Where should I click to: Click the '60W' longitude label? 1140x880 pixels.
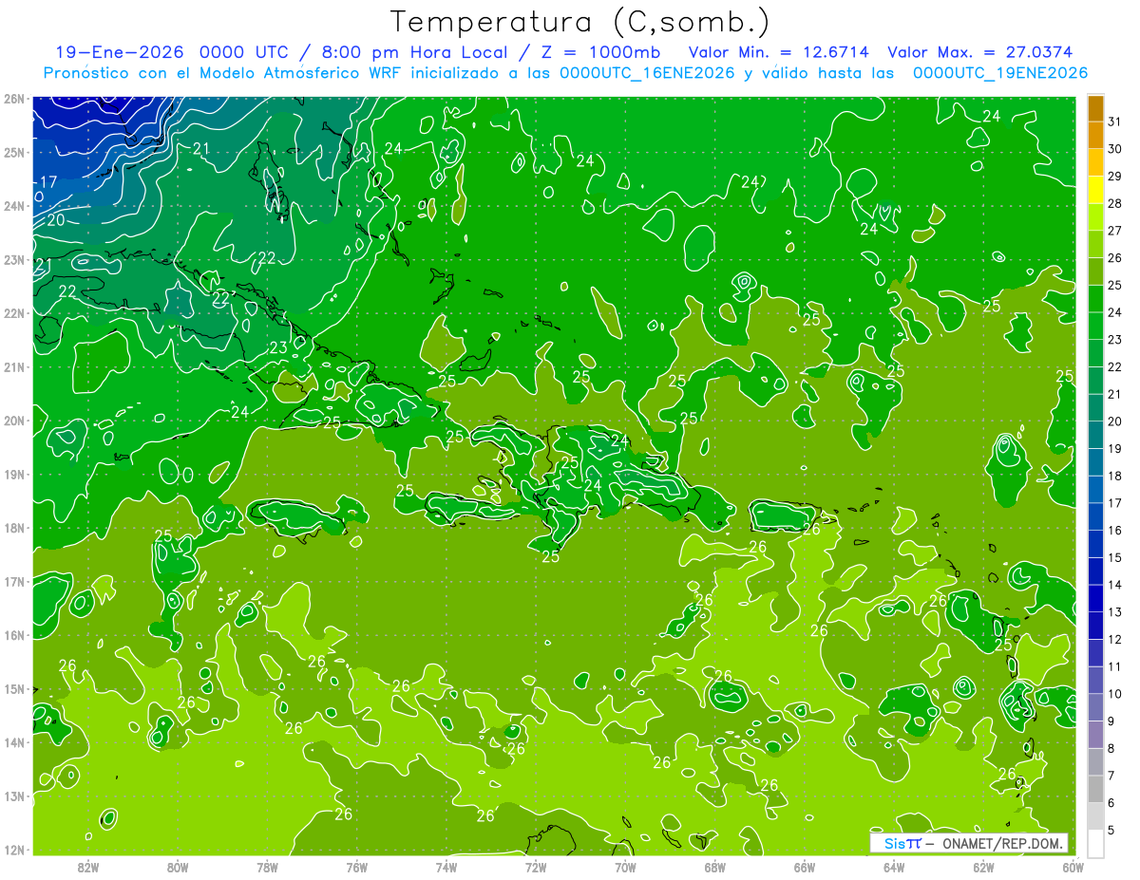click(1073, 868)
